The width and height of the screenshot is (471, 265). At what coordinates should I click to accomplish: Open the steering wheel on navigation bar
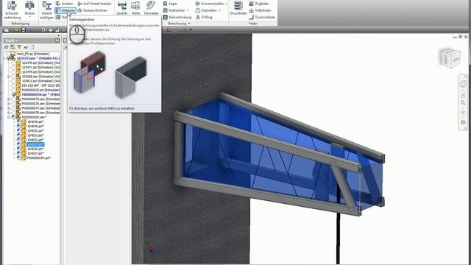pos(463,84)
